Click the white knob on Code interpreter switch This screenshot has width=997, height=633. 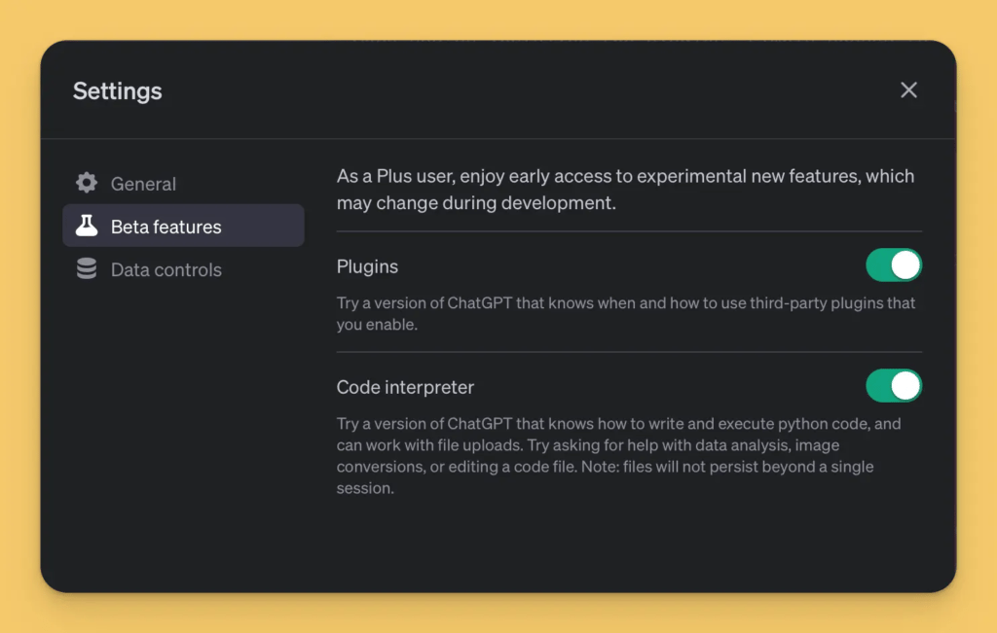point(906,386)
